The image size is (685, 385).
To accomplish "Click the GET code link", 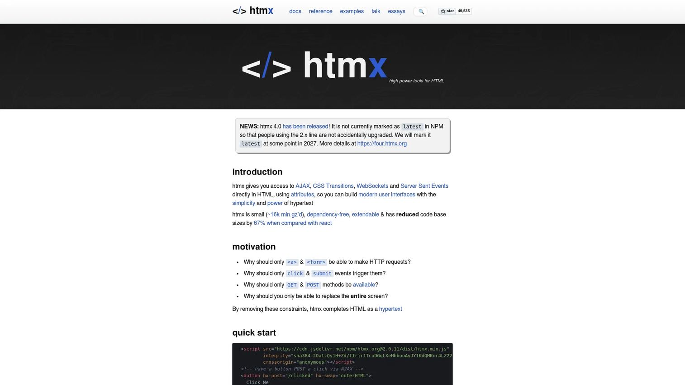I will [x=292, y=285].
